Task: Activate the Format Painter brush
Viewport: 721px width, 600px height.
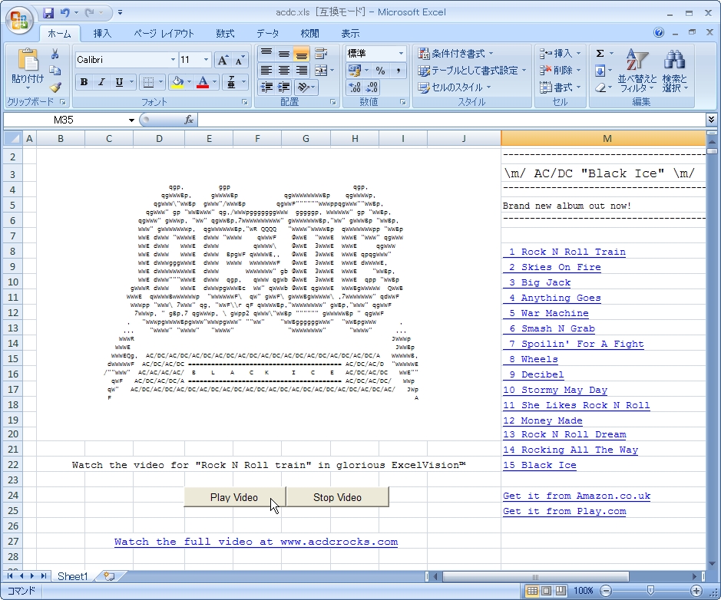Action: [55, 87]
